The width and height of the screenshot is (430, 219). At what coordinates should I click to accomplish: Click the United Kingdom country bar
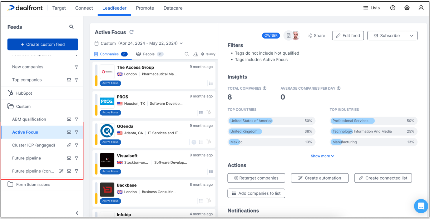tap(271, 131)
